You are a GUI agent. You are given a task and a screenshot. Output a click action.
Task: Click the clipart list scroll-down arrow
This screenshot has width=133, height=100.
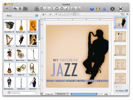click(39, 89)
